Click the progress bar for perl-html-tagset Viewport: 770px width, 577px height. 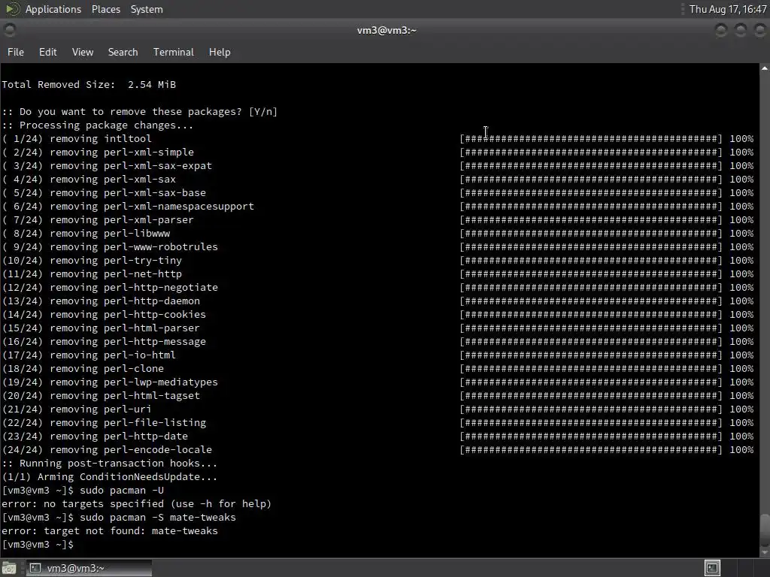coord(591,396)
